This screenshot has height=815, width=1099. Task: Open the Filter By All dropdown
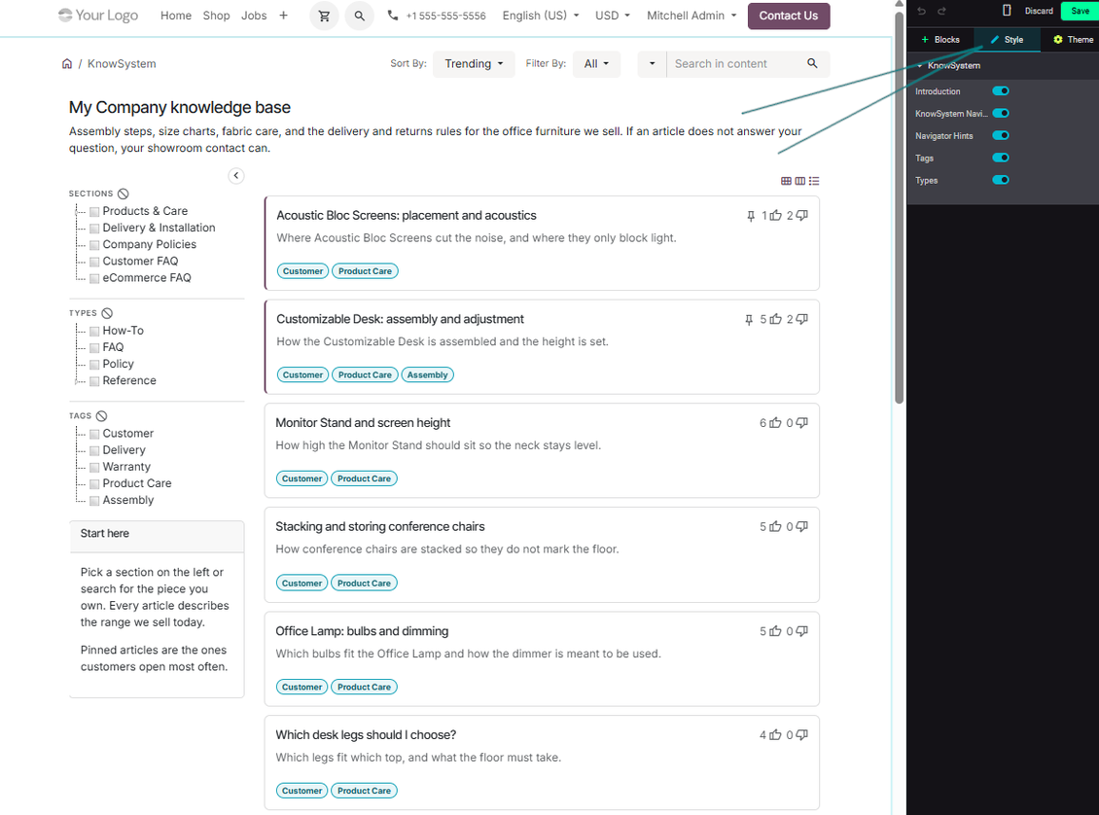click(596, 64)
